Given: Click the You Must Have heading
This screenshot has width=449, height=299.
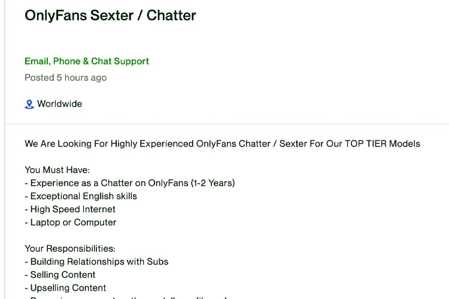Looking at the screenshot, I should click(x=57, y=170).
